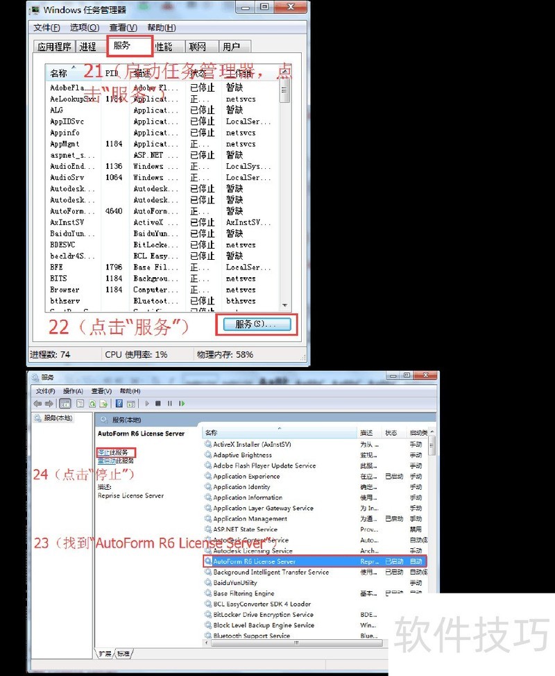Viewport: 555px width, 676px height.
Task: Open 文件(F) menu in Services window
Action: coord(45,391)
